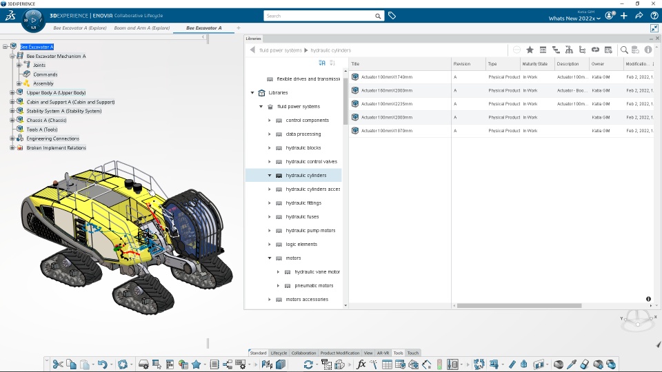The image size is (662, 372).
Task: Click the Copy icon in bottom toolbar
Action: pyautogui.click(x=71, y=364)
